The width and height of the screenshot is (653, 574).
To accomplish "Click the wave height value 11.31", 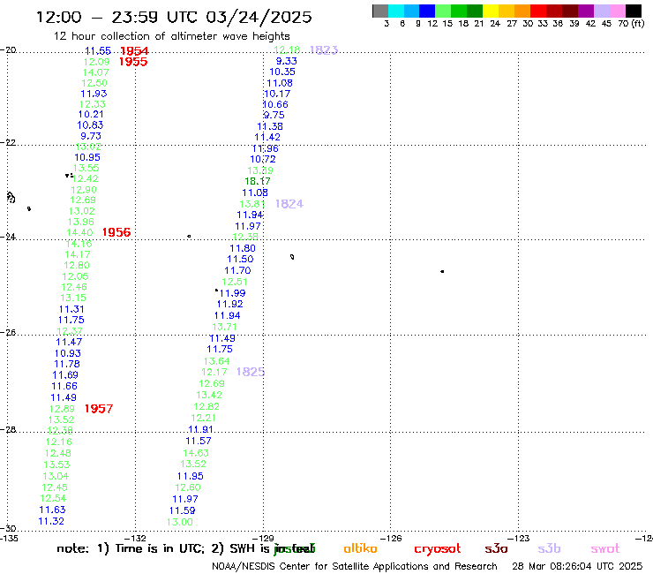I will pos(71,309).
